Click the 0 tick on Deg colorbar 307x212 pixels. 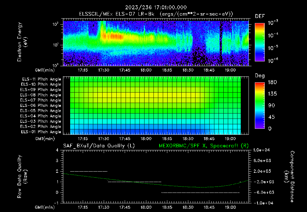pyautogui.click(x=270, y=129)
